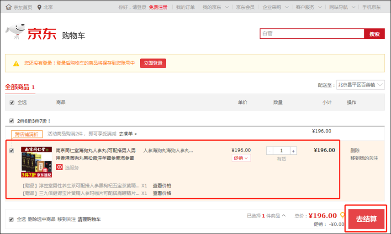Click the 去结算 checkout button

click(x=366, y=219)
